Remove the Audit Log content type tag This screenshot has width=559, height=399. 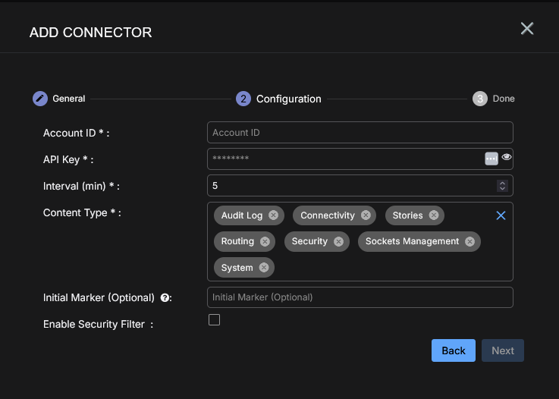tap(273, 215)
